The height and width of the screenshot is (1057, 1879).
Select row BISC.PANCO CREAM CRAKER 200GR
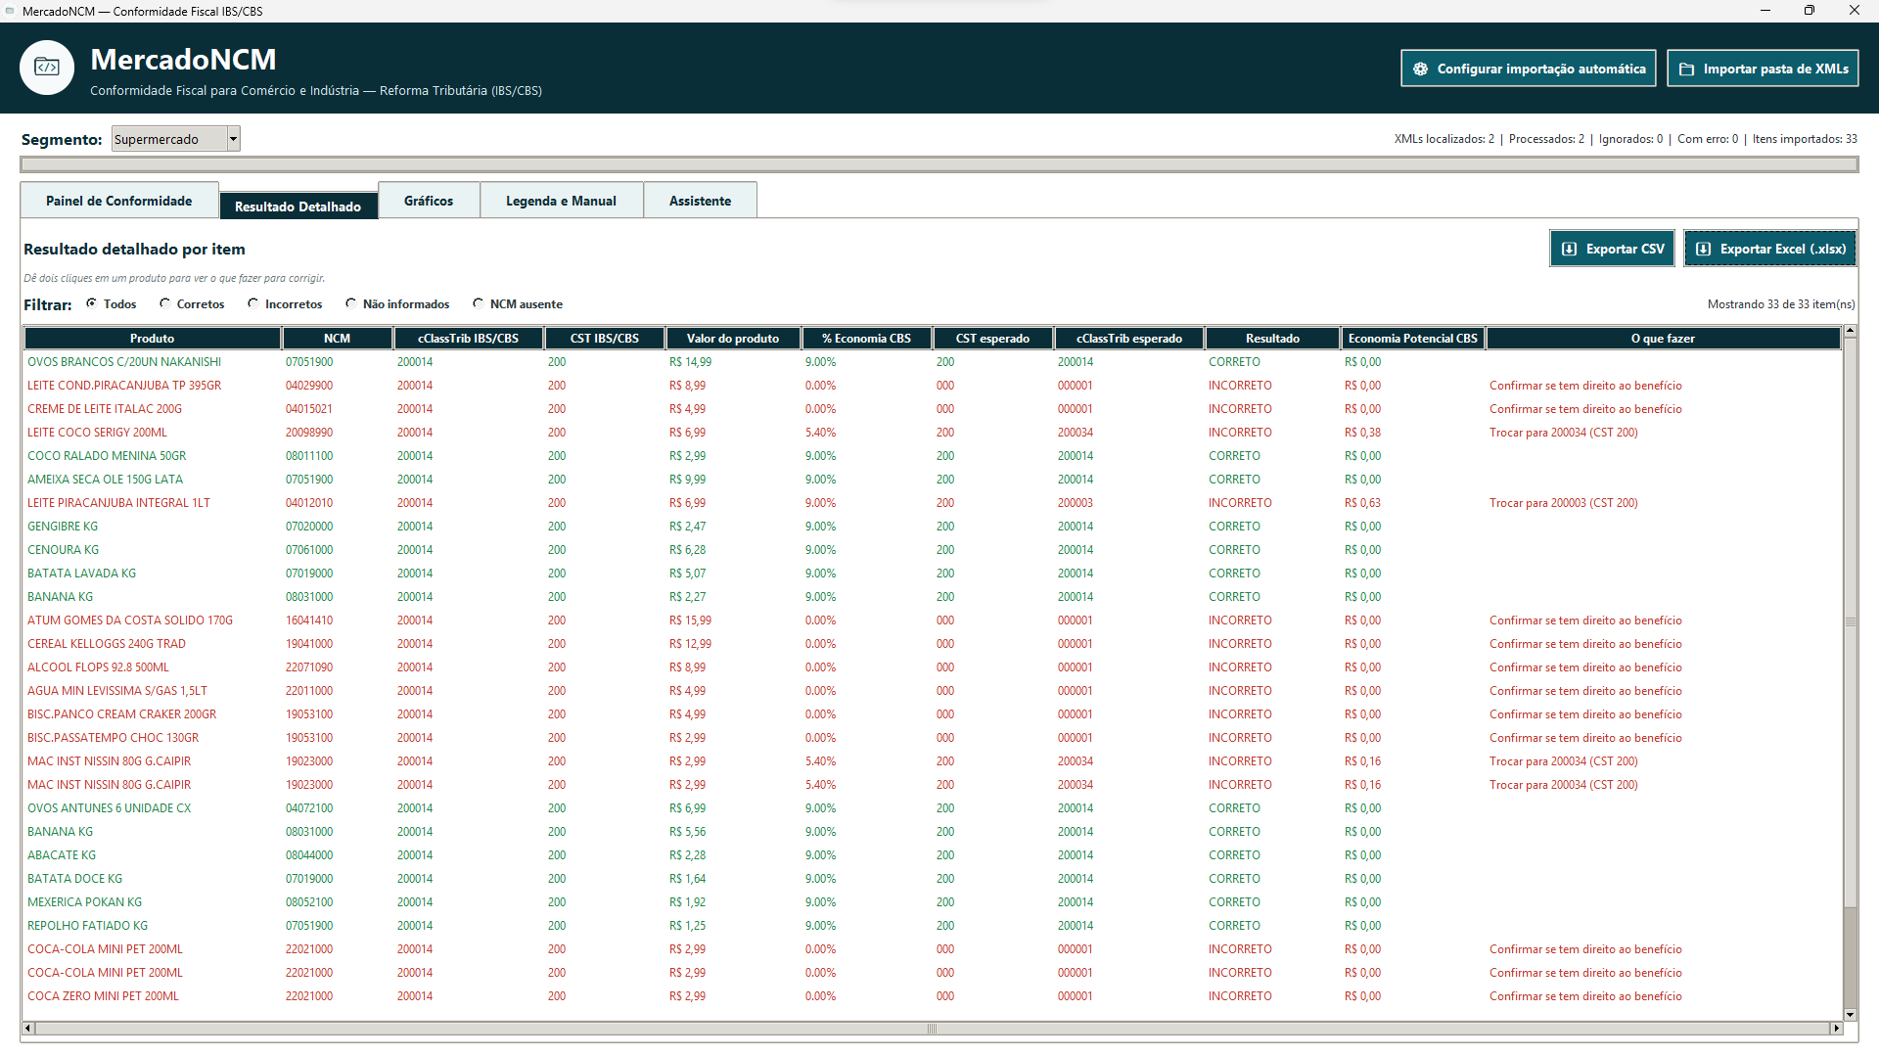pyautogui.click(x=933, y=714)
